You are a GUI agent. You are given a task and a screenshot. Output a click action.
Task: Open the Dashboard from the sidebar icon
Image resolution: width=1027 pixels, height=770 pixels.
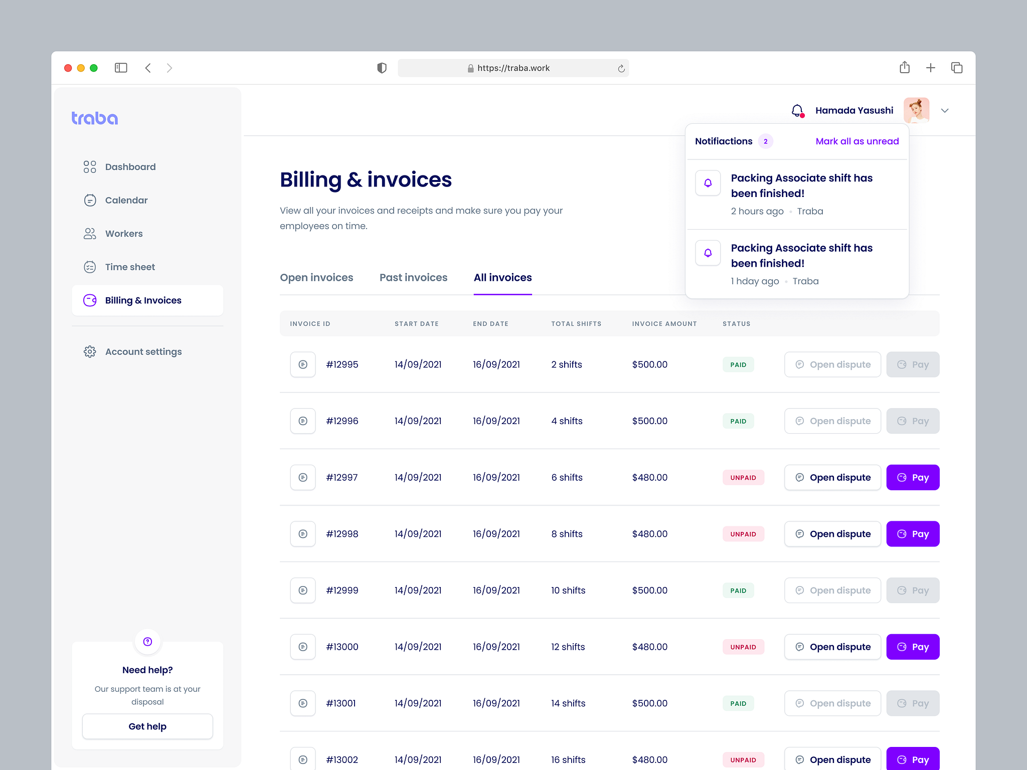coord(90,166)
